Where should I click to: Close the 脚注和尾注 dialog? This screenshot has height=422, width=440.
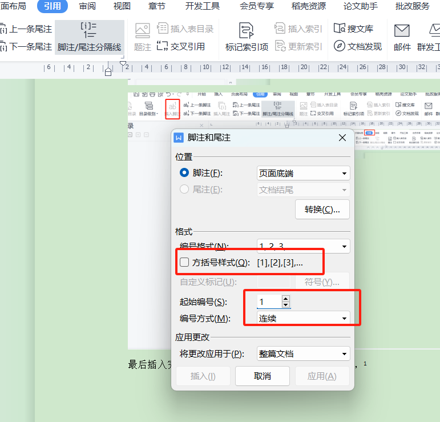point(342,138)
